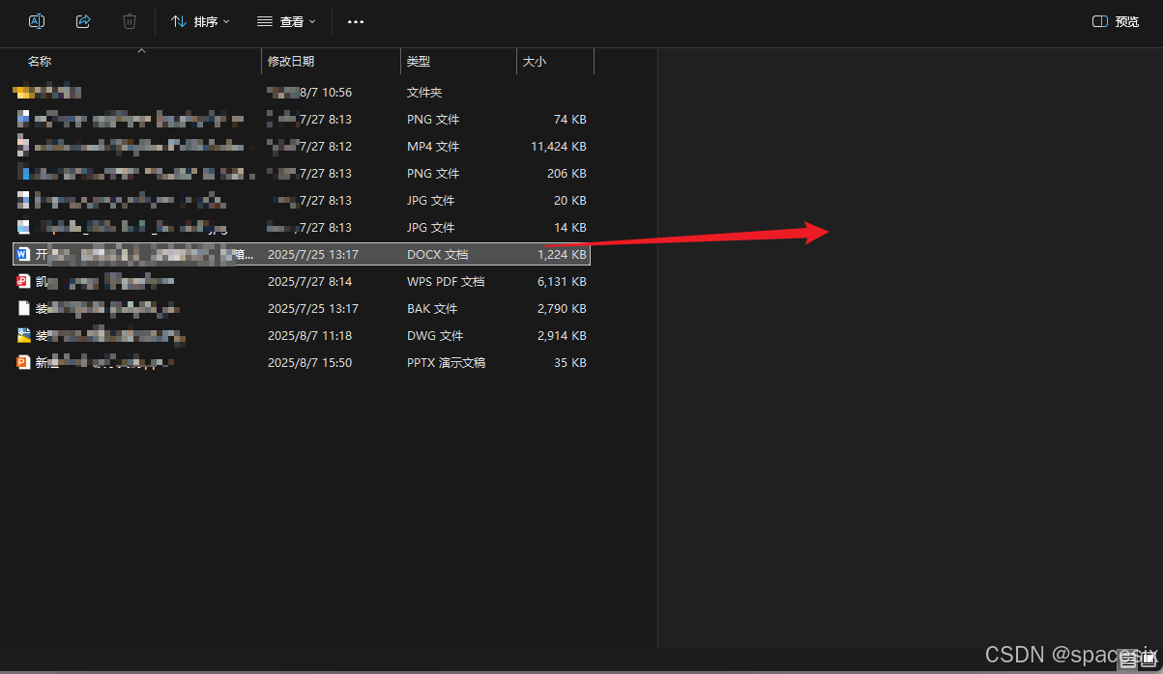Click the 2,914 KB size value
This screenshot has width=1163, height=674.
pos(562,336)
